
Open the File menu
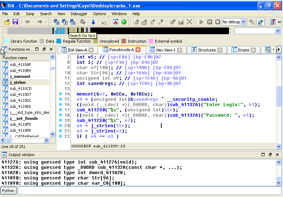(x=5, y=14)
